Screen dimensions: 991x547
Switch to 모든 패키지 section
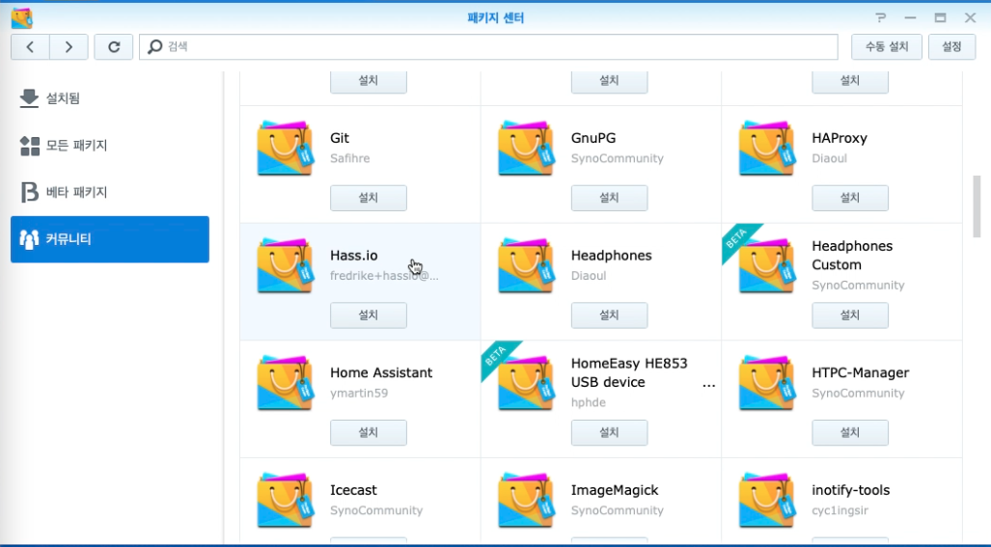(110, 146)
